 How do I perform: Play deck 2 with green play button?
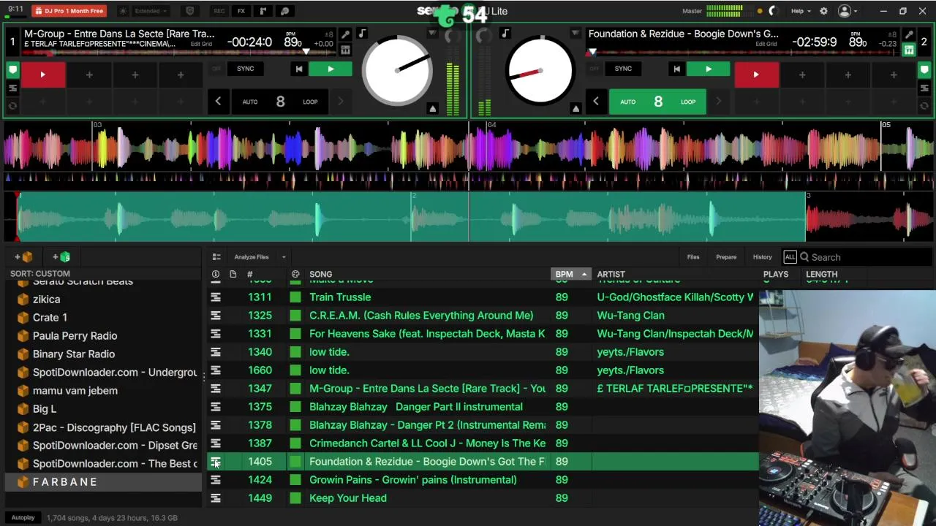(708, 69)
